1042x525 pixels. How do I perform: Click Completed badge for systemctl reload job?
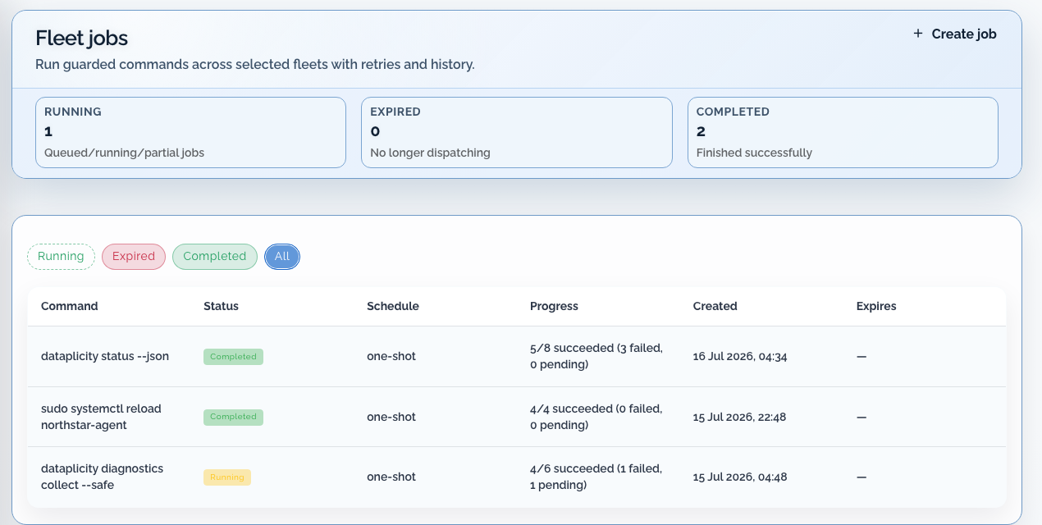(x=234, y=417)
